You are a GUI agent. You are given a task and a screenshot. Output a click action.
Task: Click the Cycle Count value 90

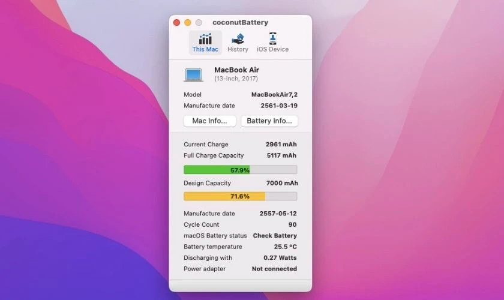pyautogui.click(x=293, y=224)
